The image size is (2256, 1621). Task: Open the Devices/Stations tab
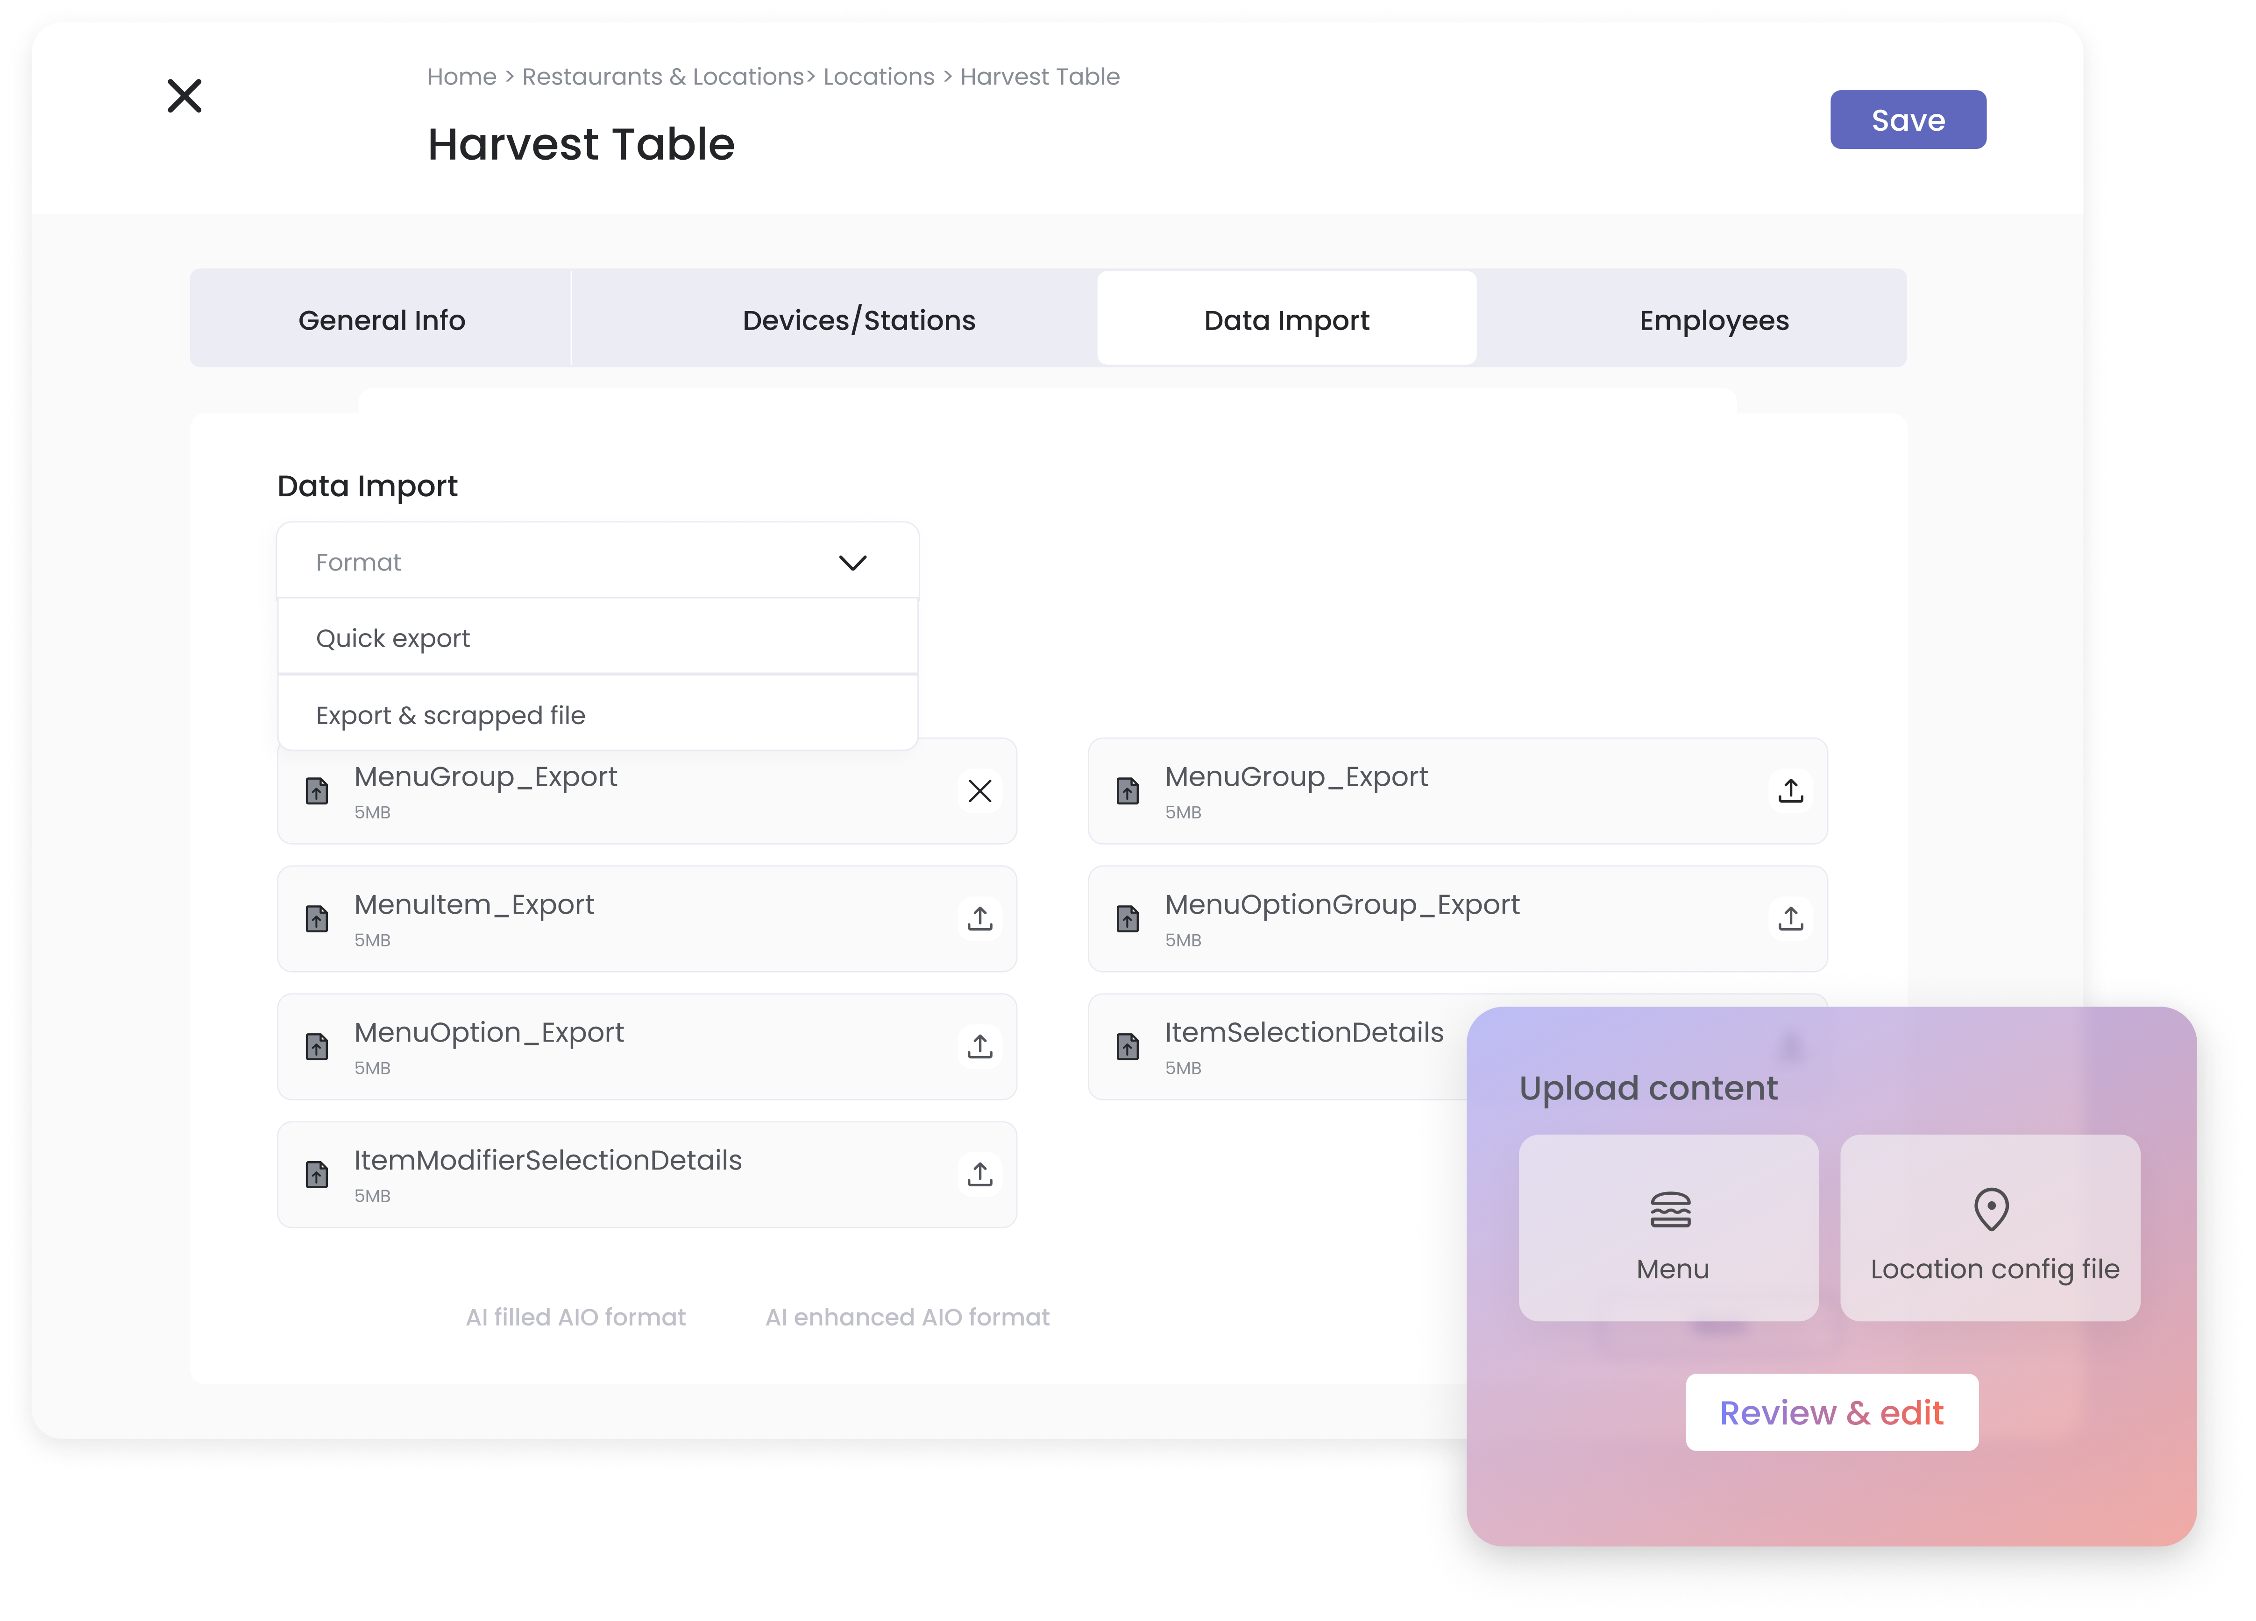[858, 320]
